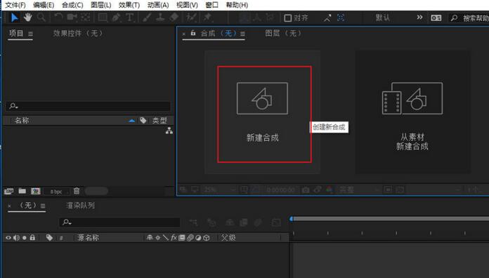Click the blue sort-direction arrow in Project header
The height and width of the screenshot is (278, 489).
coord(132,121)
